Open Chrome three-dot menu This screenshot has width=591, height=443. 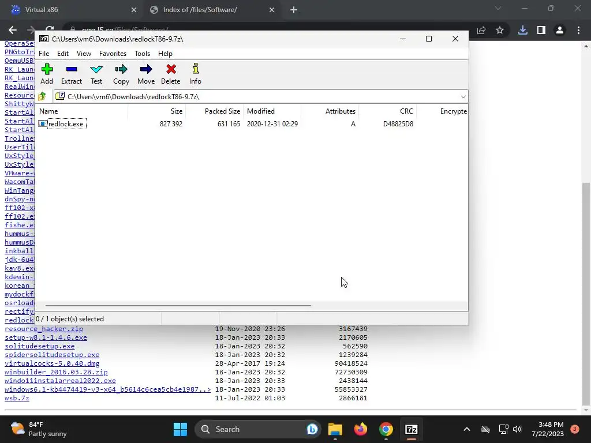[578, 30]
